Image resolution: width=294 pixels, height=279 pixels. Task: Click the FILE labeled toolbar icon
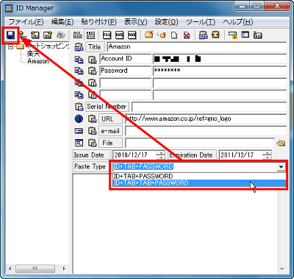click(x=107, y=35)
